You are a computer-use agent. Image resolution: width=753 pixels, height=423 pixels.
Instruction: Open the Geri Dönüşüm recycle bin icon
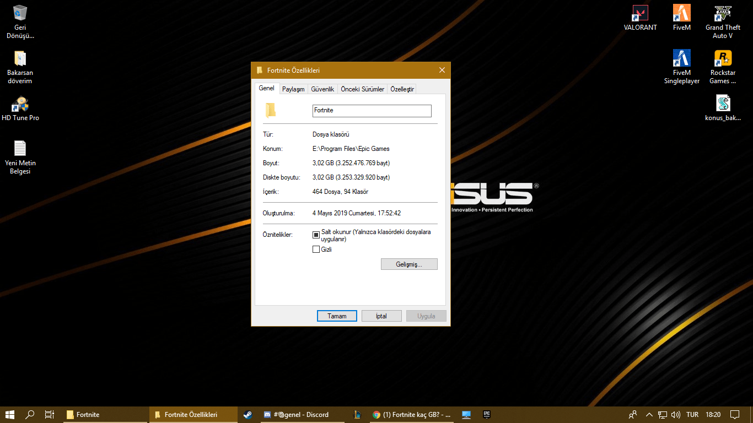pyautogui.click(x=20, y=21)
